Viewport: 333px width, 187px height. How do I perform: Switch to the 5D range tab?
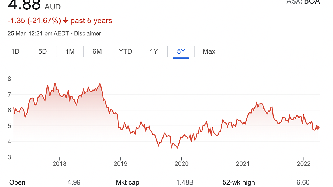[43, 51]
